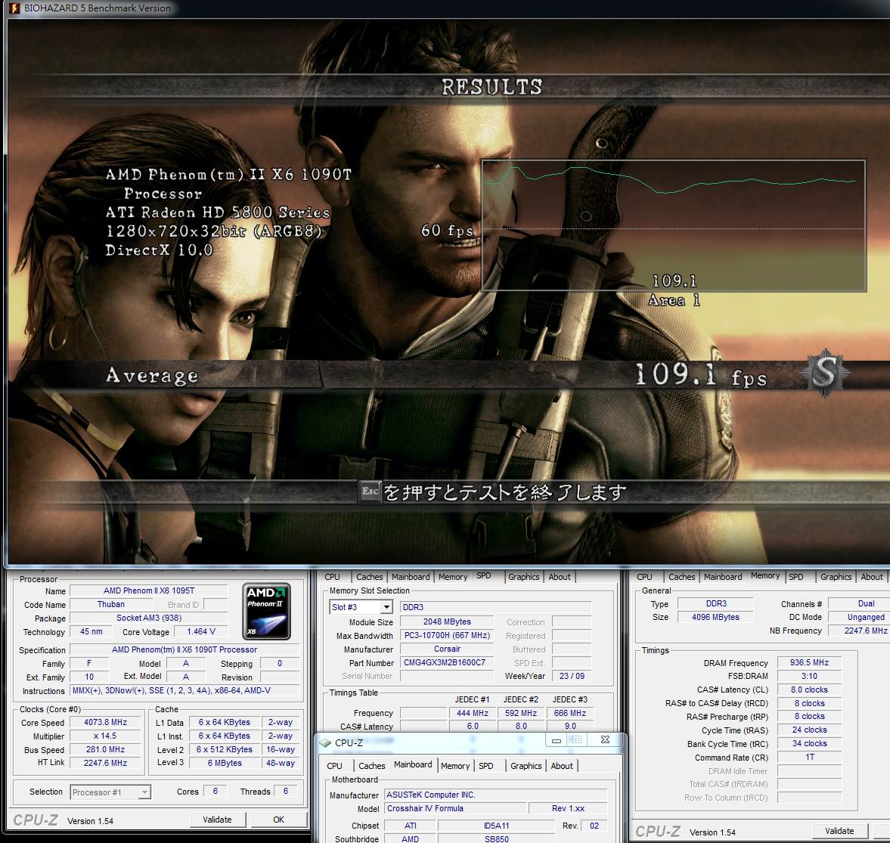Click Validate in the CPU-Z processor window

(217, 820)
